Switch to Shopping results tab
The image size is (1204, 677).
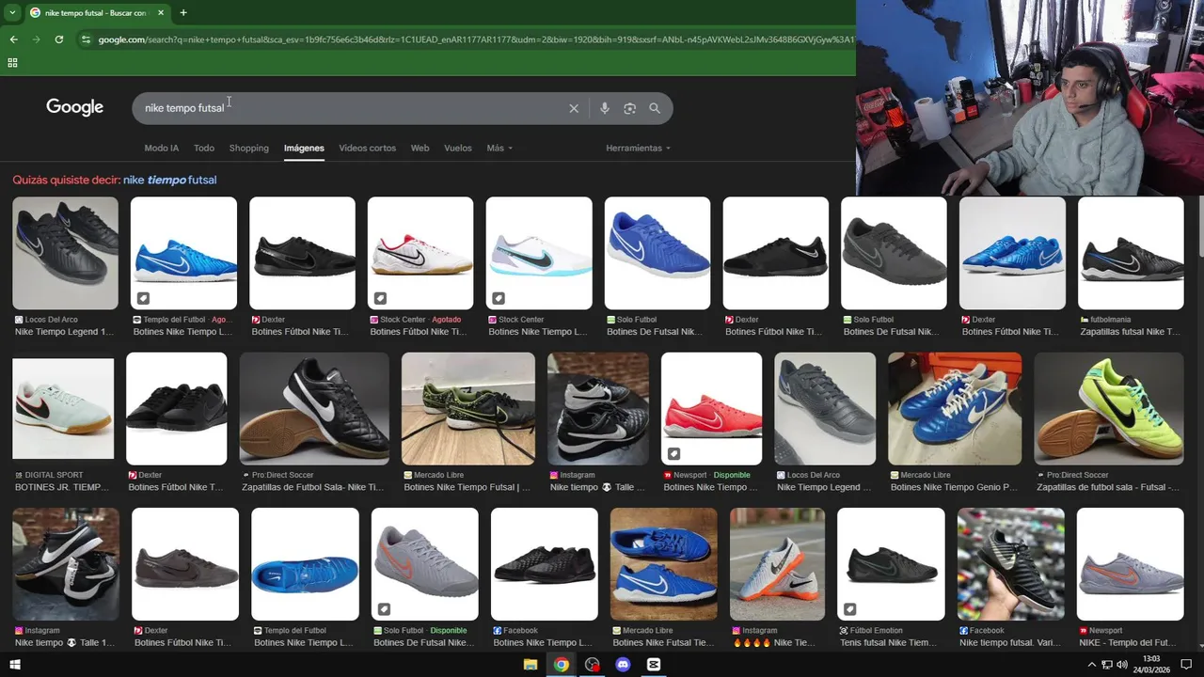249,148
